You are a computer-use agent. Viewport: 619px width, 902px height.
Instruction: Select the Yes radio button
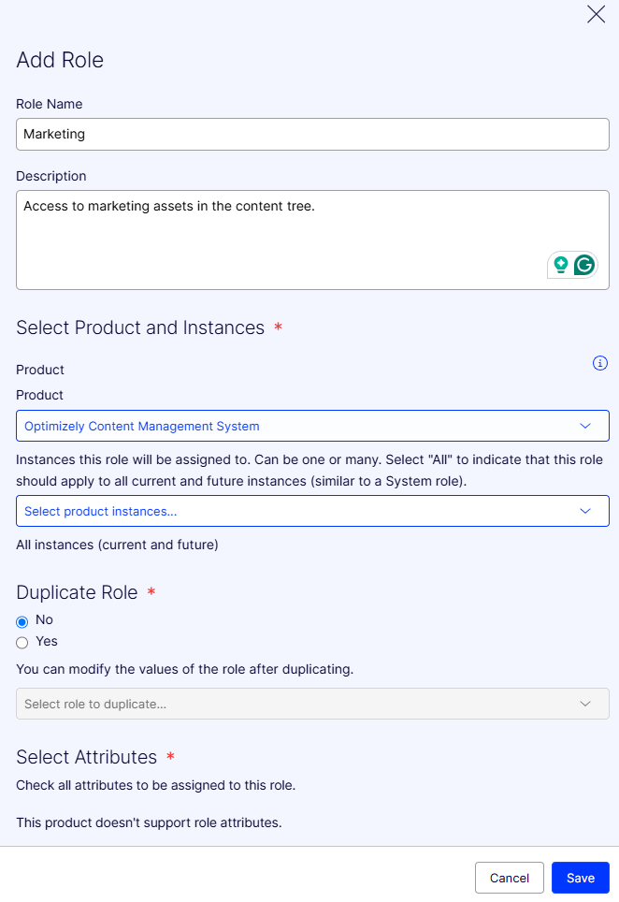(22, 643)
